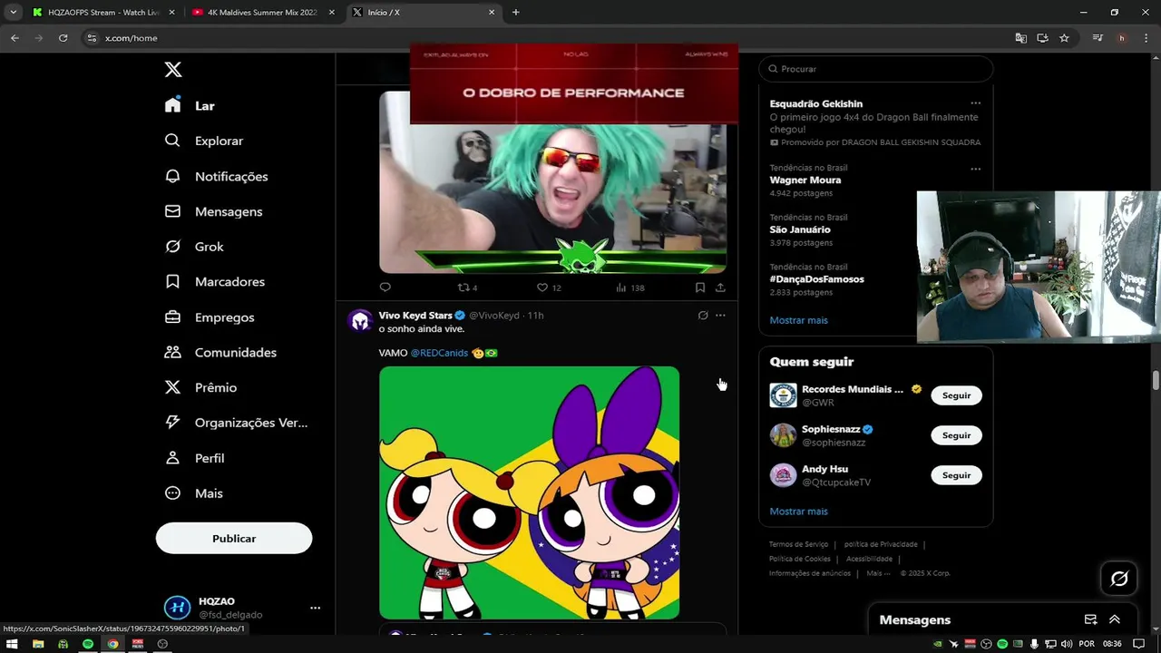The height and width of the screenshot is (653, 1161).
Task: Reload the page
Action: point(63,38)
